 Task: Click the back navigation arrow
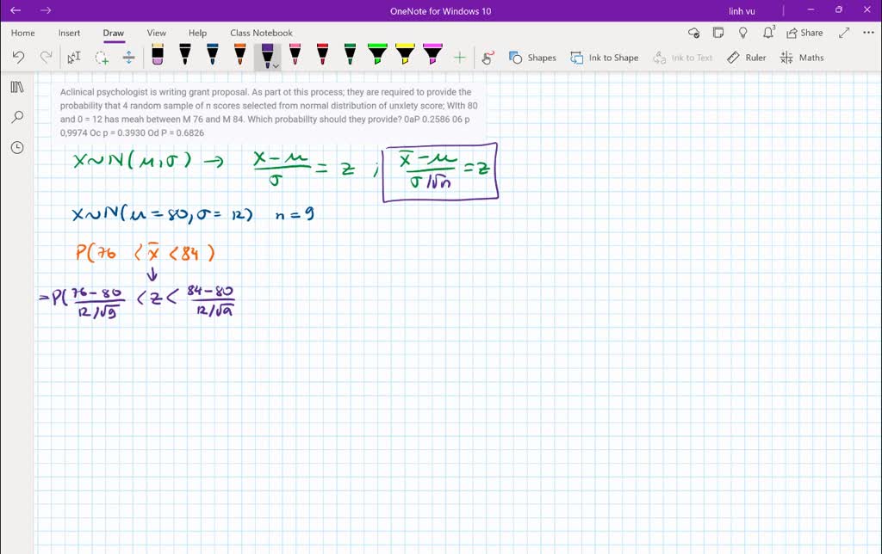point(16,10)
